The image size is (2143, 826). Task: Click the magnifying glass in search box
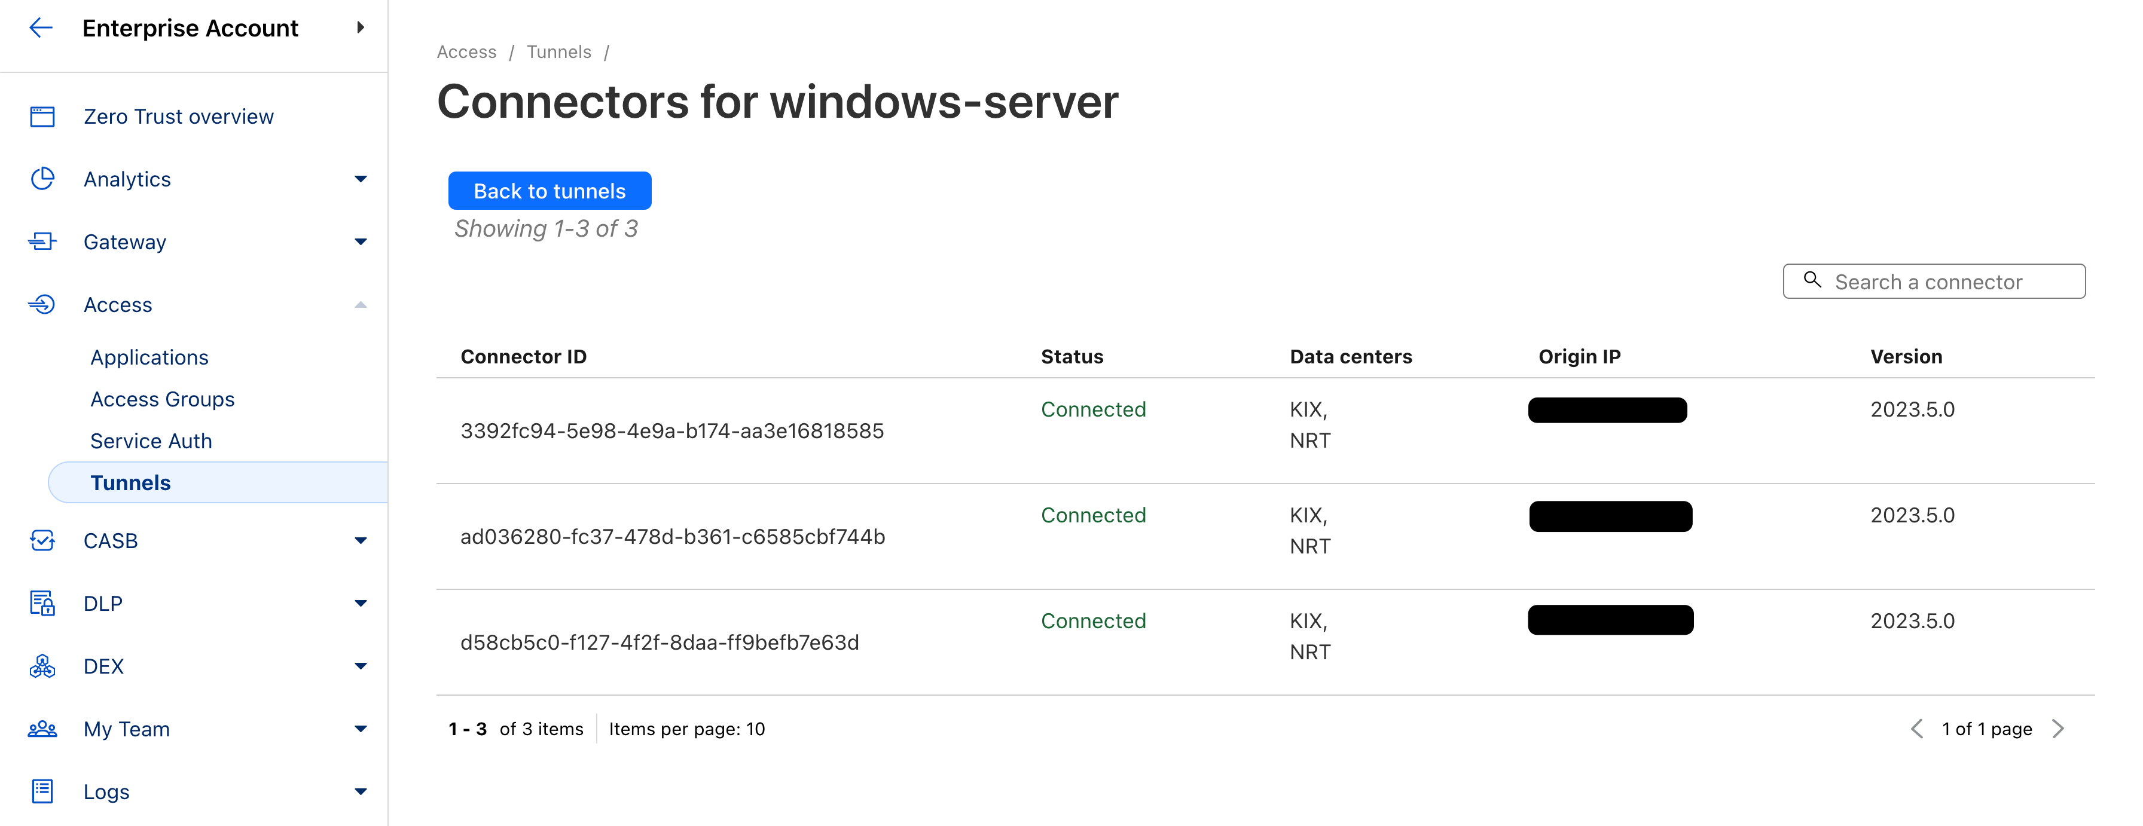1813,281
